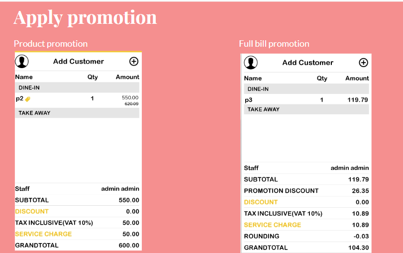403x253 pixels.
Task: Click the customer avatar icon in Product promotion panel
Action: (22, 62)
